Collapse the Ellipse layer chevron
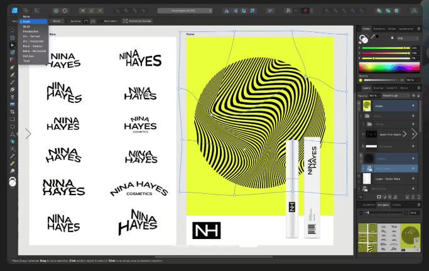429x271 pixels. click(361, 161)
